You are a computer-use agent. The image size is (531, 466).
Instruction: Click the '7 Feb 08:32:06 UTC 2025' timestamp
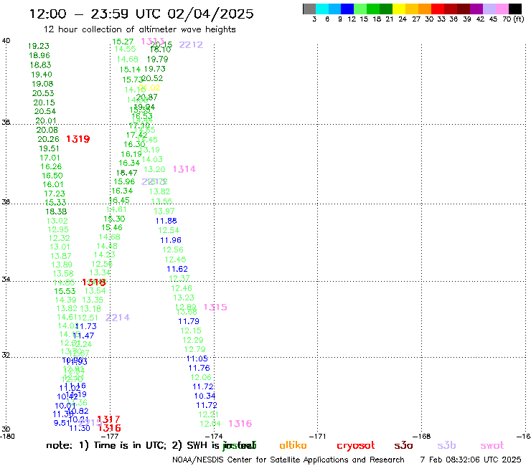tap(471, 460)
